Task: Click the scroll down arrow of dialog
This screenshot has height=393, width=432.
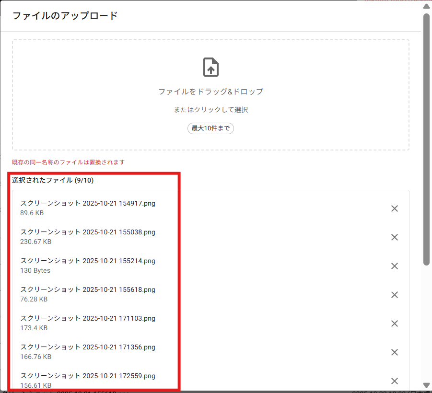Action: point(427,385)
